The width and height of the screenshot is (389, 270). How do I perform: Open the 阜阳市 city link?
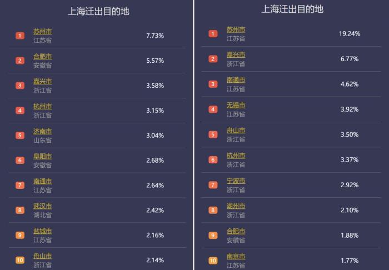click(42, 156)
